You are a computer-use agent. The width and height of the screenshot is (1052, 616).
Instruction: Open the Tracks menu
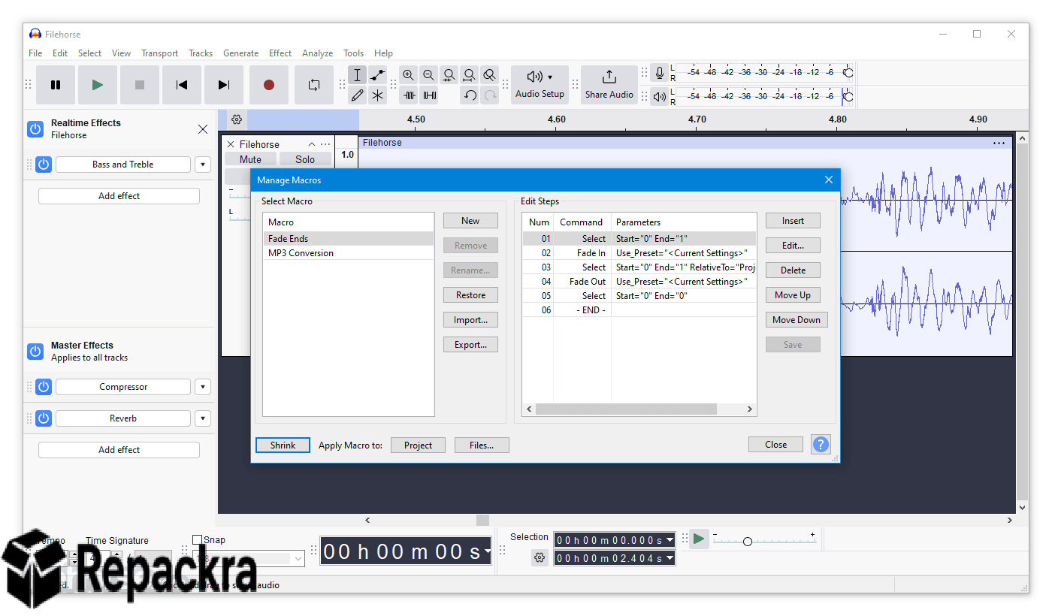tap(201, 53)
